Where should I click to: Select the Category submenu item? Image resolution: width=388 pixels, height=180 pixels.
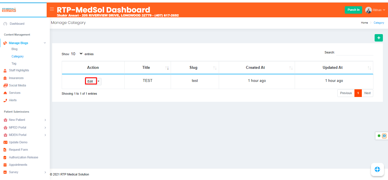18,57
